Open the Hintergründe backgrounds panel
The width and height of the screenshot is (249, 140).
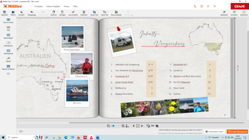tap(8, 51)
